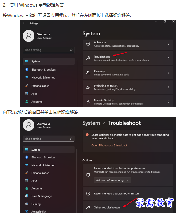This screenshot has width=176, height=213.
Task: Click System in the Troubleshoot breadcrumb
Action: pyautogui.click(x=91, y=123)
